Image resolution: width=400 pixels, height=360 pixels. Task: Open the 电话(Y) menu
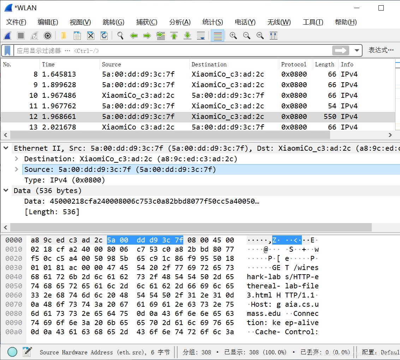pos(245,22)
